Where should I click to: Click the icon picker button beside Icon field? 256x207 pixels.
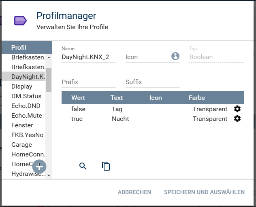pyautogui.click(x=175, y=57)
